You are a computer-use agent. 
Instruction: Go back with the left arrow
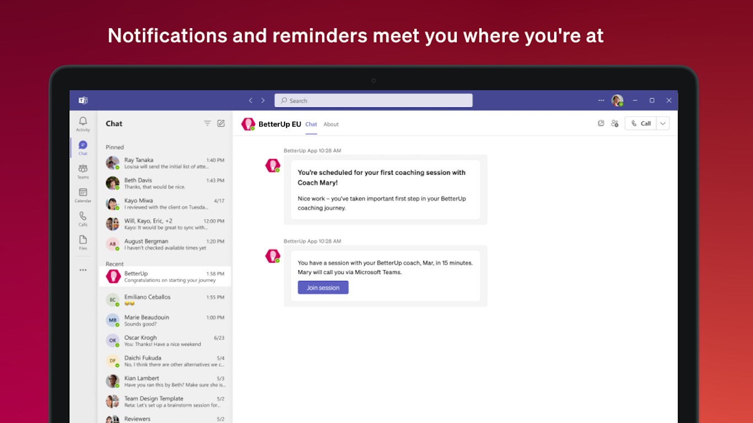(250, 100)
